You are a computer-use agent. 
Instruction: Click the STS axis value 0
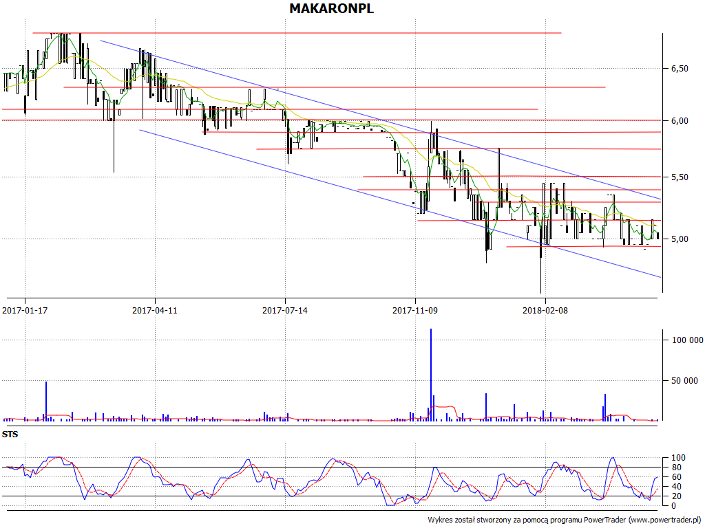[x=673, y=506]
